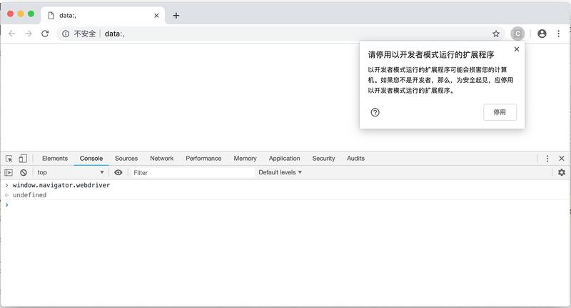Switch to the Performance tab
The width and height of the screenshot is (571, 308).
pyautogui.click(x=203, y=159)
